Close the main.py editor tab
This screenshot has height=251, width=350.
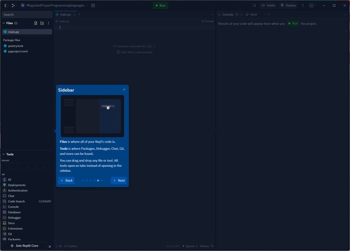pos(74,14)
